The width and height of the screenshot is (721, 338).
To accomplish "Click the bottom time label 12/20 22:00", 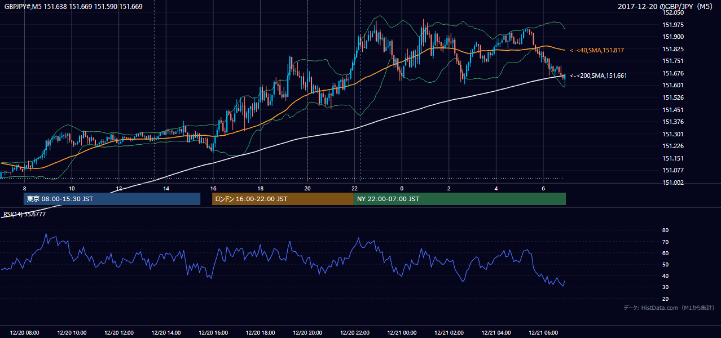I will (x=354, y=333).
